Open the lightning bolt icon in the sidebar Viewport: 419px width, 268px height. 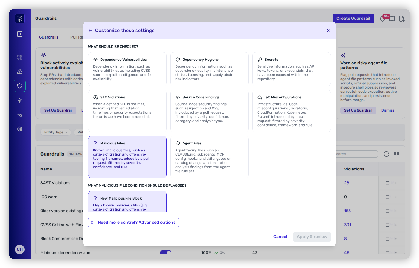pyautogui.click(x=20, y=100)
